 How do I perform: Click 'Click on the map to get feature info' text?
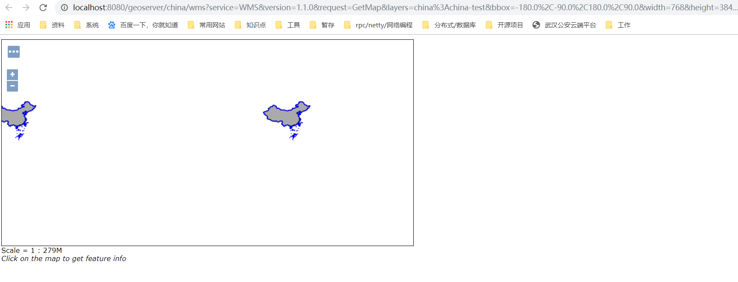click(x=64, y=258)
